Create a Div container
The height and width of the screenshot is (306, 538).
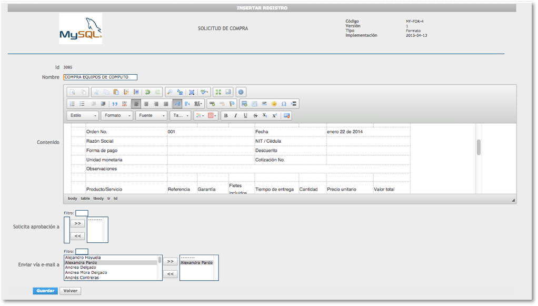[125, 104]
